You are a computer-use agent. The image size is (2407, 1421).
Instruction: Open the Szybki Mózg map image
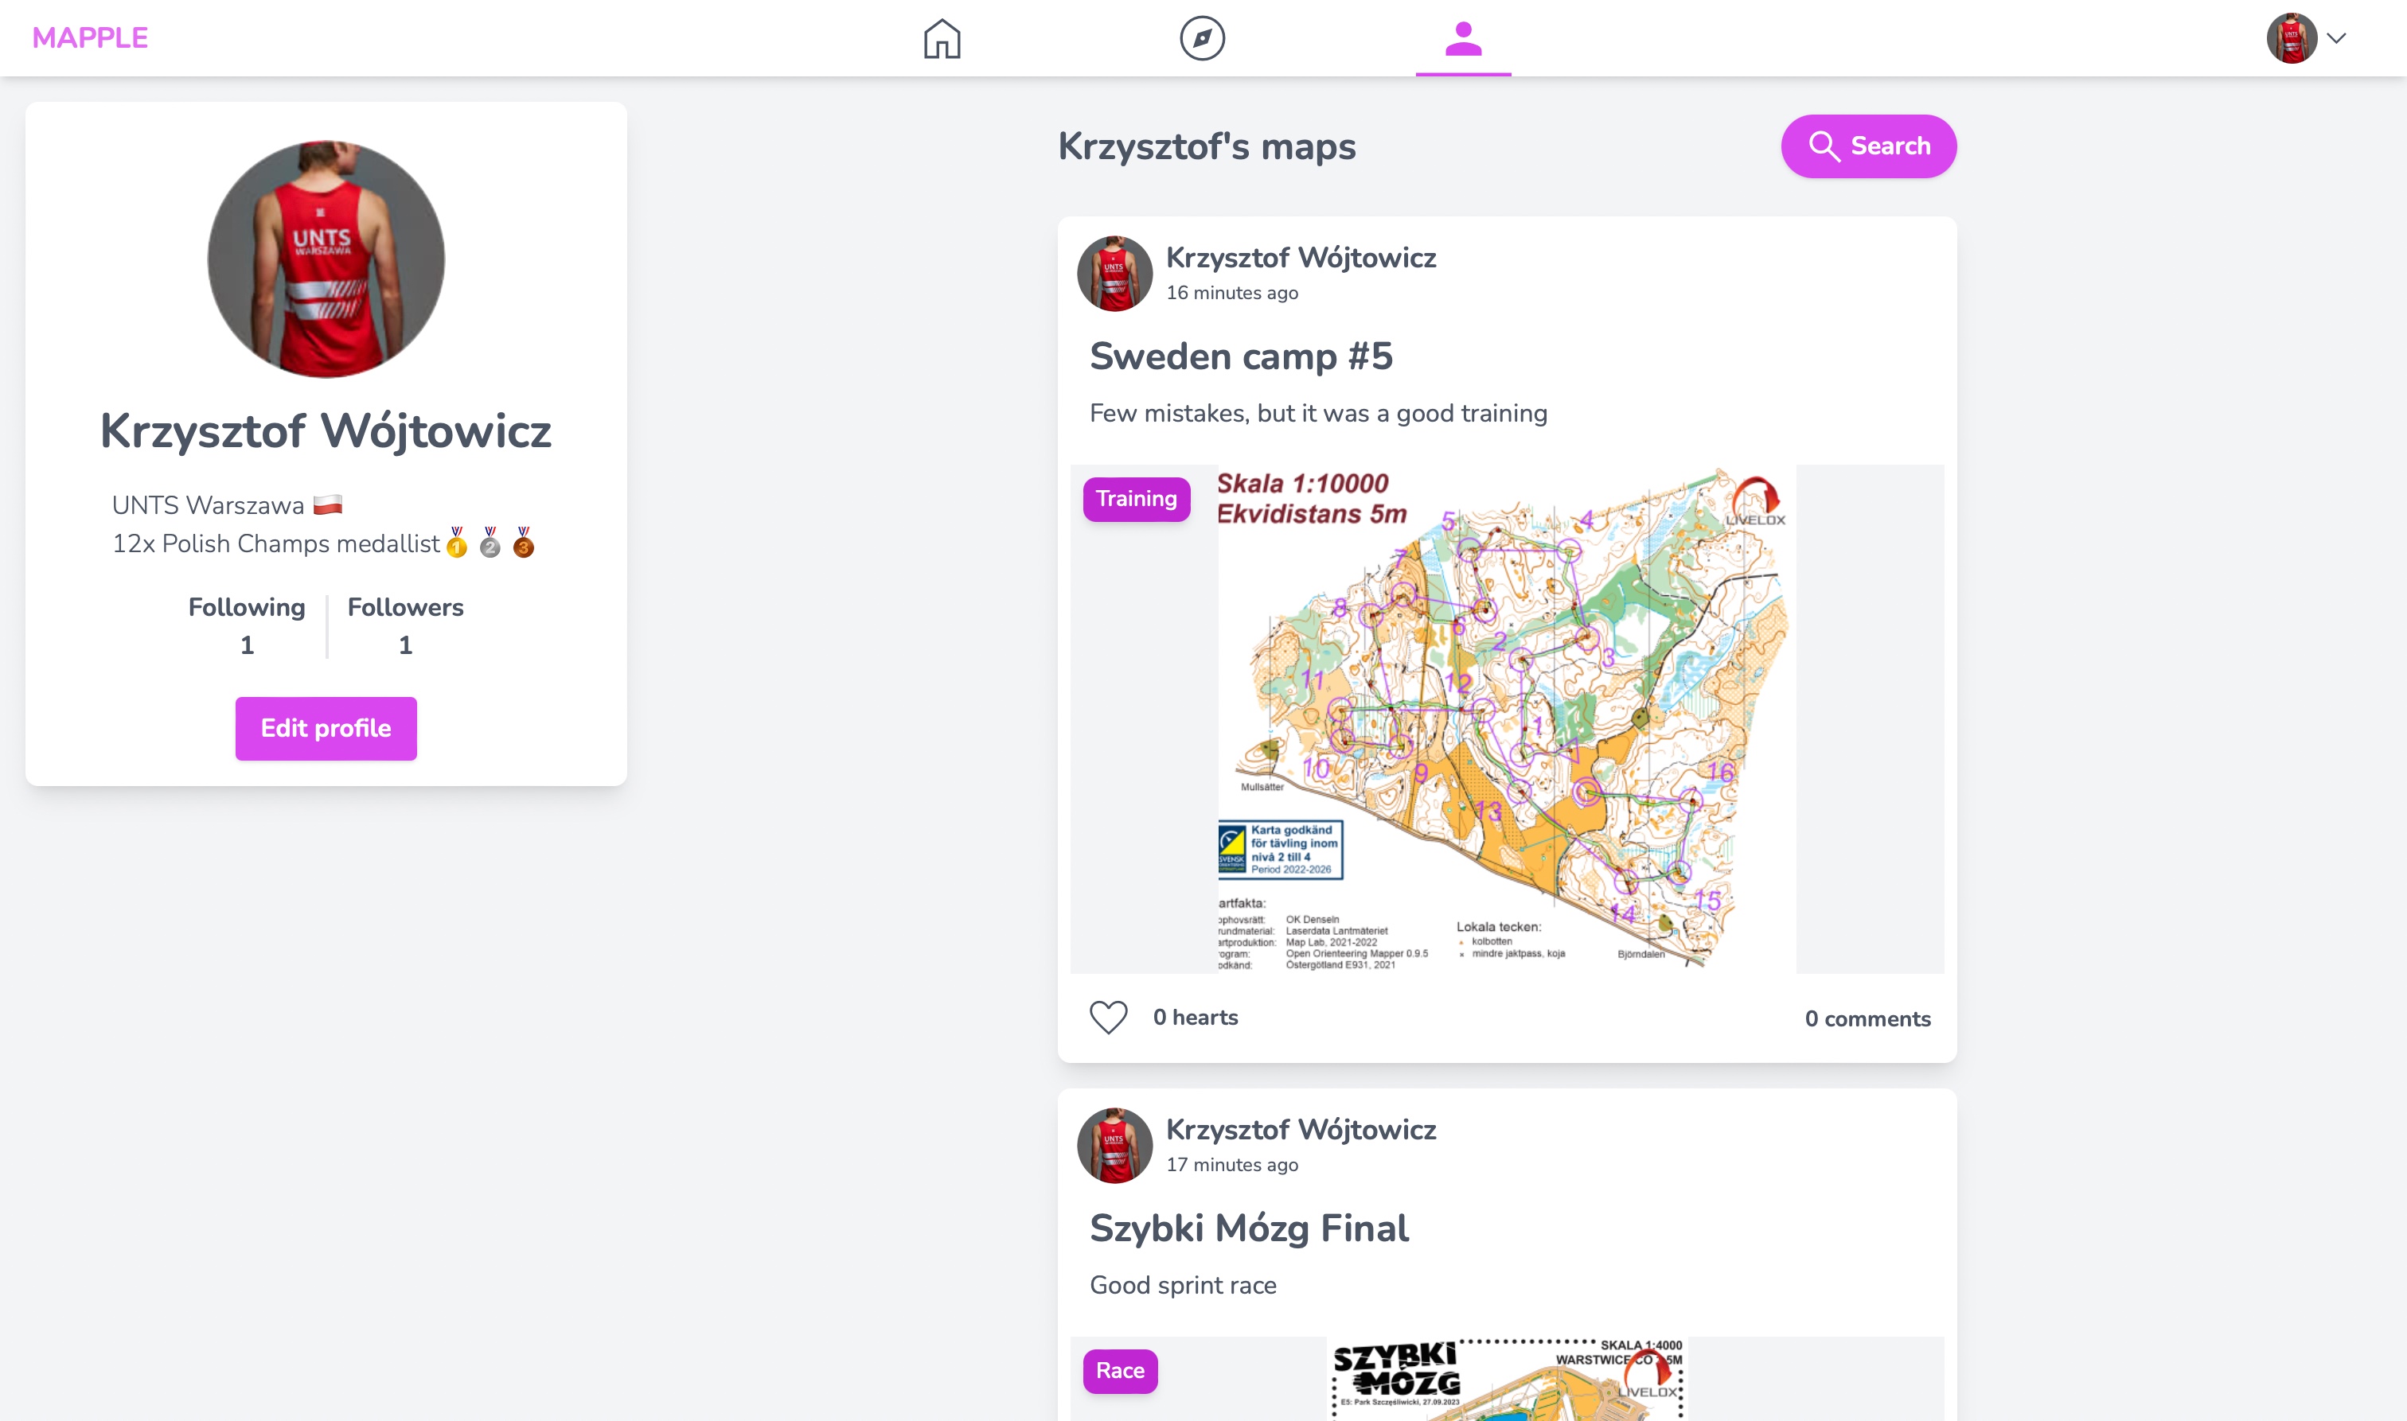coord(1507,1379)
